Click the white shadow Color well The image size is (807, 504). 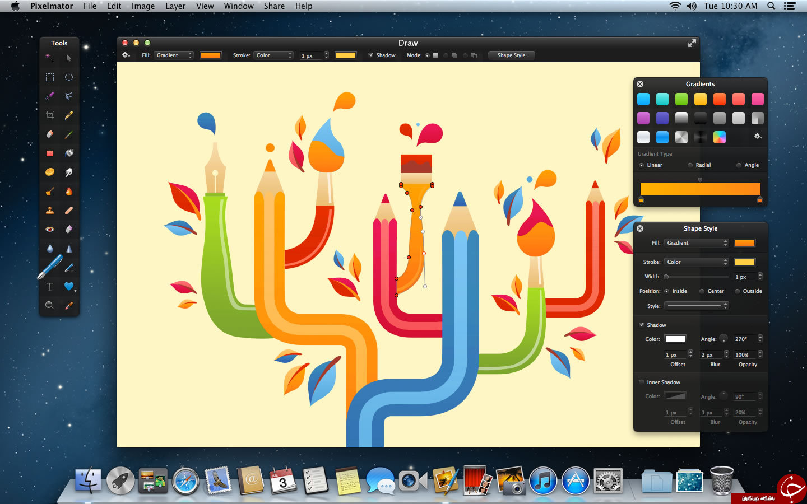point(675,339)
